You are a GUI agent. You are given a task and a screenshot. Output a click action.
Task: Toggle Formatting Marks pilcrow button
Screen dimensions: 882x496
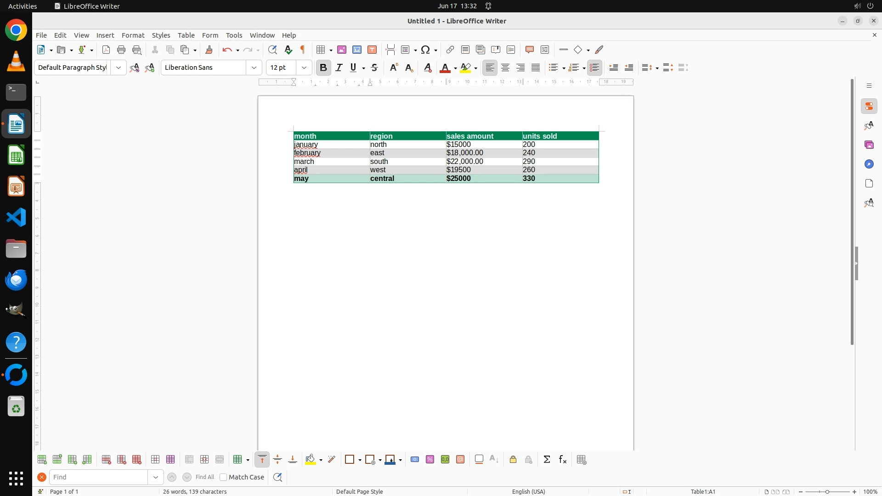pyautogui.click(x=303, y=50)
